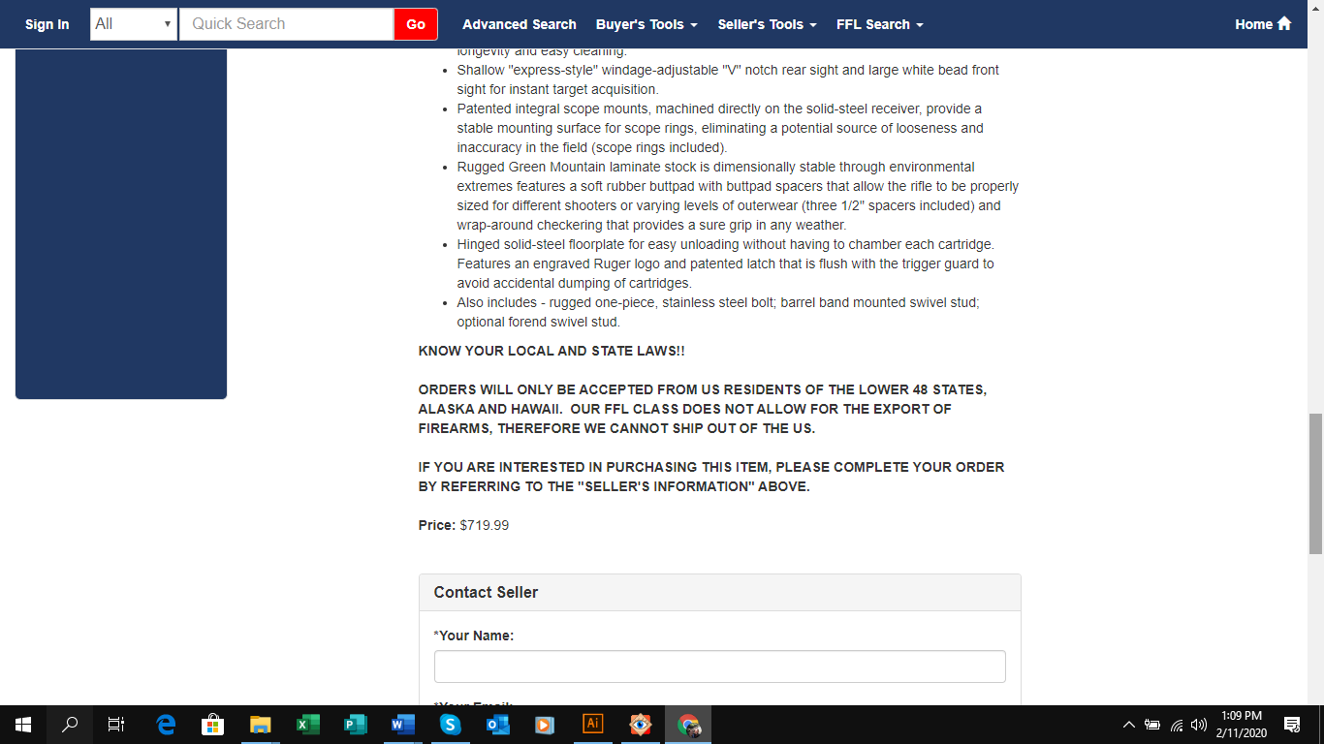This screenshot has height=744, width=1324.
Task: Open the FFL Search dropdown
Action: click(x=879, y=24)
